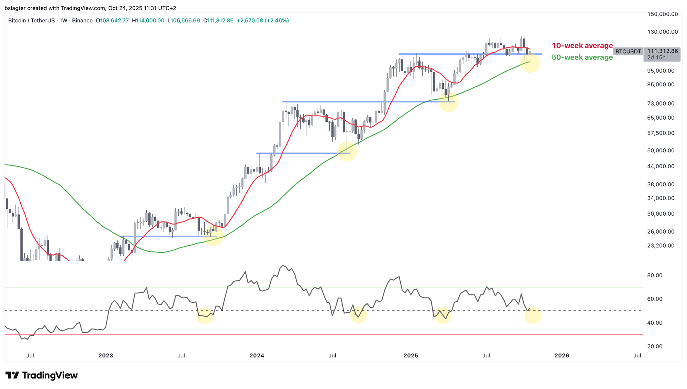
Task: Click the 130,000.00 price scale label
Action: pyautogui.click(x=662, y=32)
